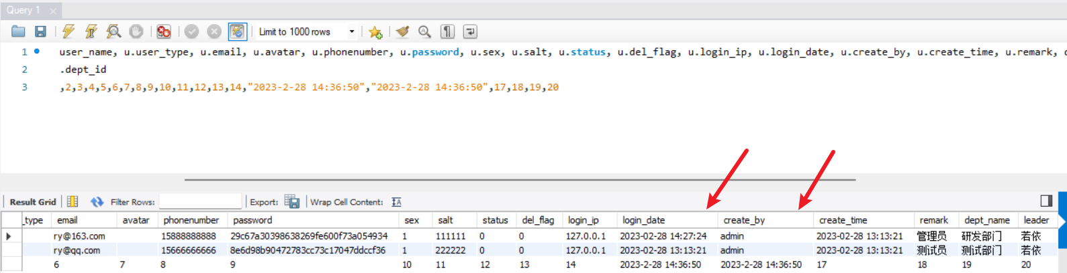
Task: Execute statement under cursor icon
Action: click(x=91, y=31)
